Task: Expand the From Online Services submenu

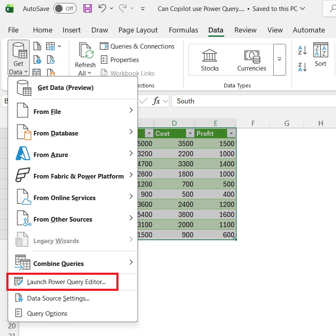Action: click(x=73, y=198)
